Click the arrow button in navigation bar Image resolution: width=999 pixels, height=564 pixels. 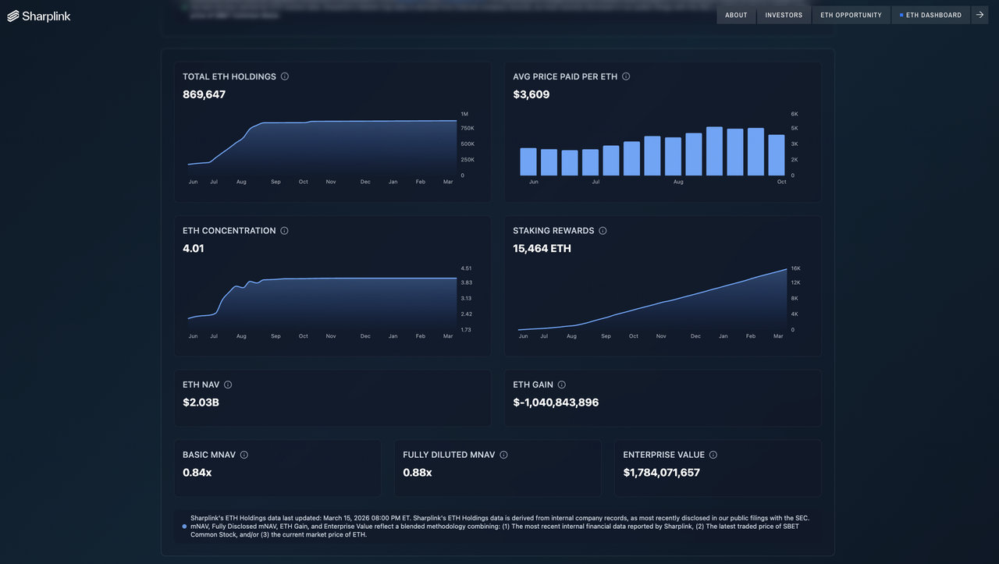point(980,15)
